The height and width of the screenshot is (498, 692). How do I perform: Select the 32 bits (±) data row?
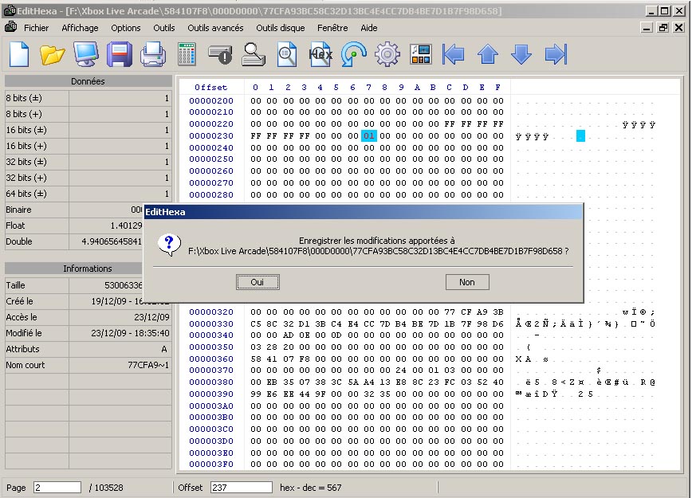click(x=88, y=162)
